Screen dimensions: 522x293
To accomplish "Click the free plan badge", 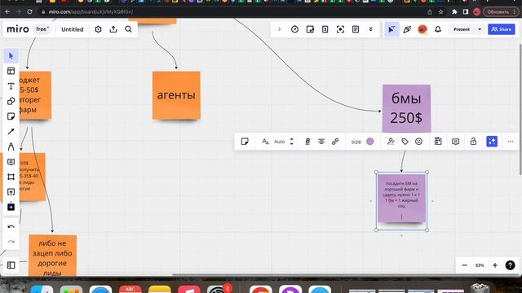I will click(42, 29).
